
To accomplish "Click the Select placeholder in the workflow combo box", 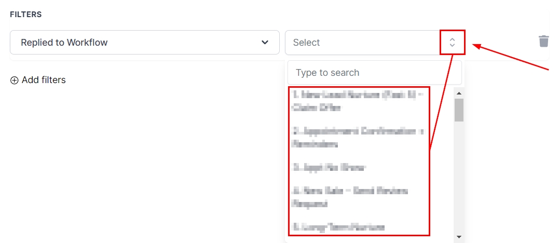I will pos(307,43).
